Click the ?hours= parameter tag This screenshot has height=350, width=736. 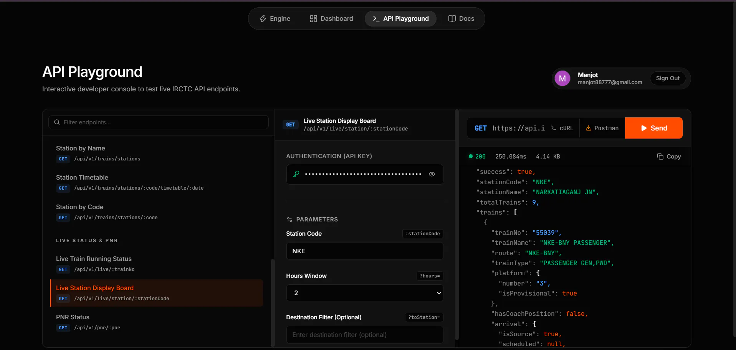[430, 276]
